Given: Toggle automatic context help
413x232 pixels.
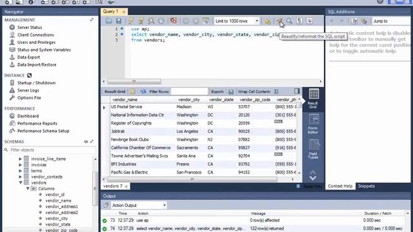Looking at the screenshot, I should [364, 21].
